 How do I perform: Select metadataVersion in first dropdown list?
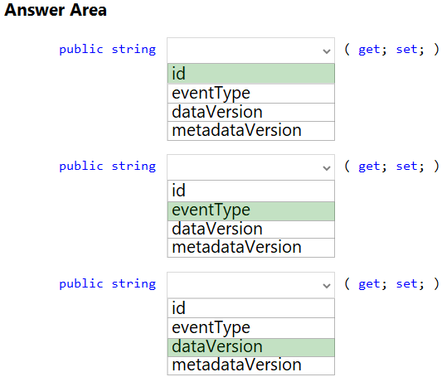point(251,131)
